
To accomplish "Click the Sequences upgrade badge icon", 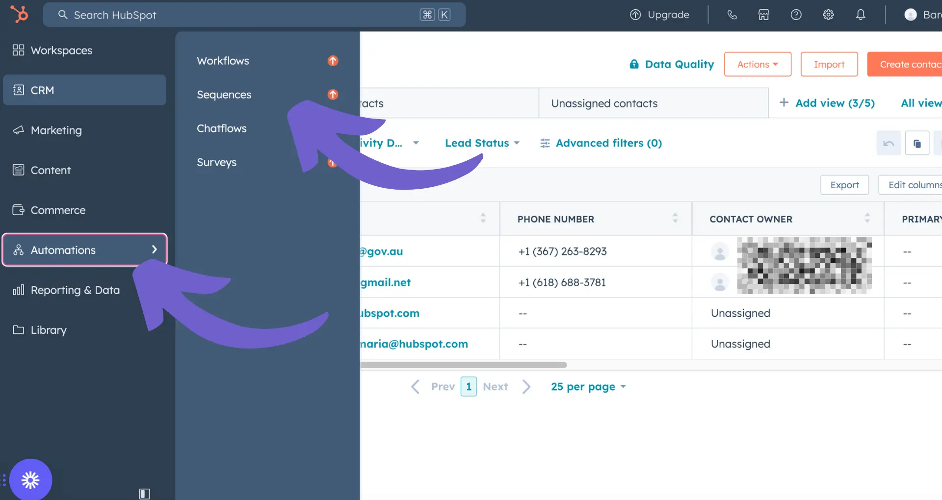I will pyautogui.click(x=333, y=95).
